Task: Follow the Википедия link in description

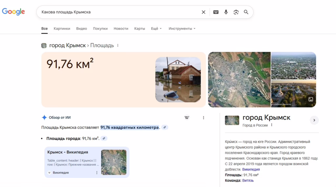Action: coord(251,169)
